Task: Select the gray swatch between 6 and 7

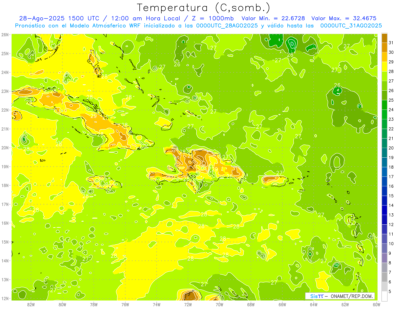Action: [x=384, y=277]
